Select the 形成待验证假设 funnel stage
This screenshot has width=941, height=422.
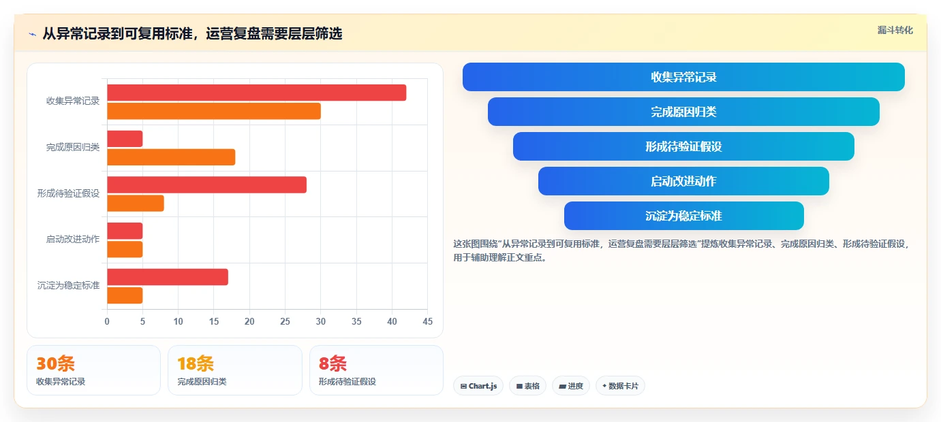[x=683, y=146]
